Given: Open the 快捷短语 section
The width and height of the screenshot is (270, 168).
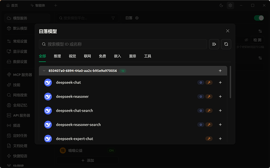Looking at the screenshot, I should (x=17, y=156).
